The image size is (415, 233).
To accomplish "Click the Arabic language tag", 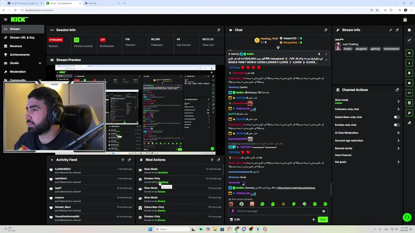I will (x=348, y=49).
